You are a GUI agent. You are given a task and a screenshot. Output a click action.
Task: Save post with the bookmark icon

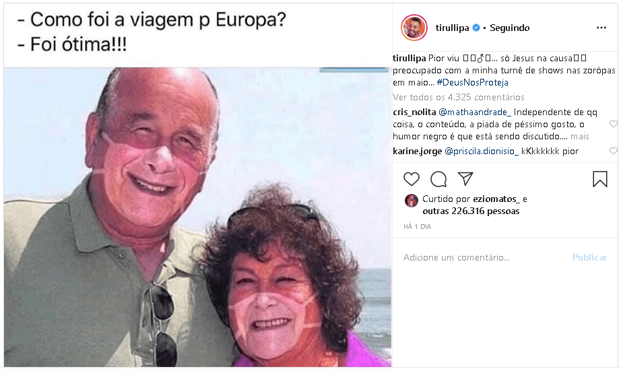click(599, 178)
